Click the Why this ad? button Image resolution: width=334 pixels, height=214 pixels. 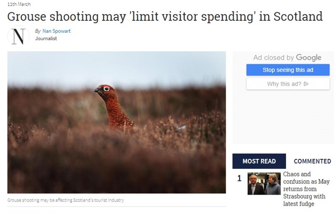[x=288, y=84]
